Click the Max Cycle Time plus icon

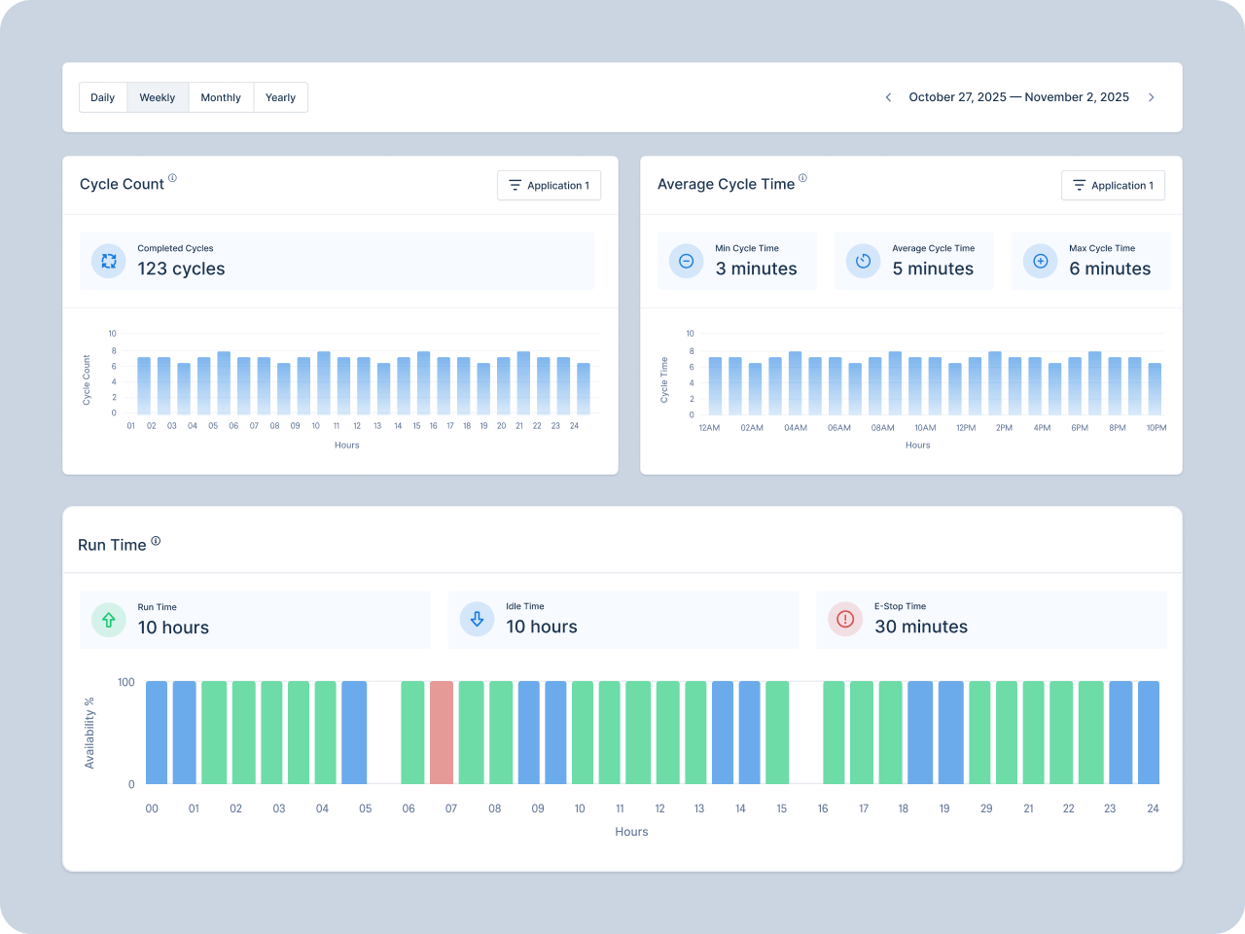pyautogui.click(x=1040, y=261)
